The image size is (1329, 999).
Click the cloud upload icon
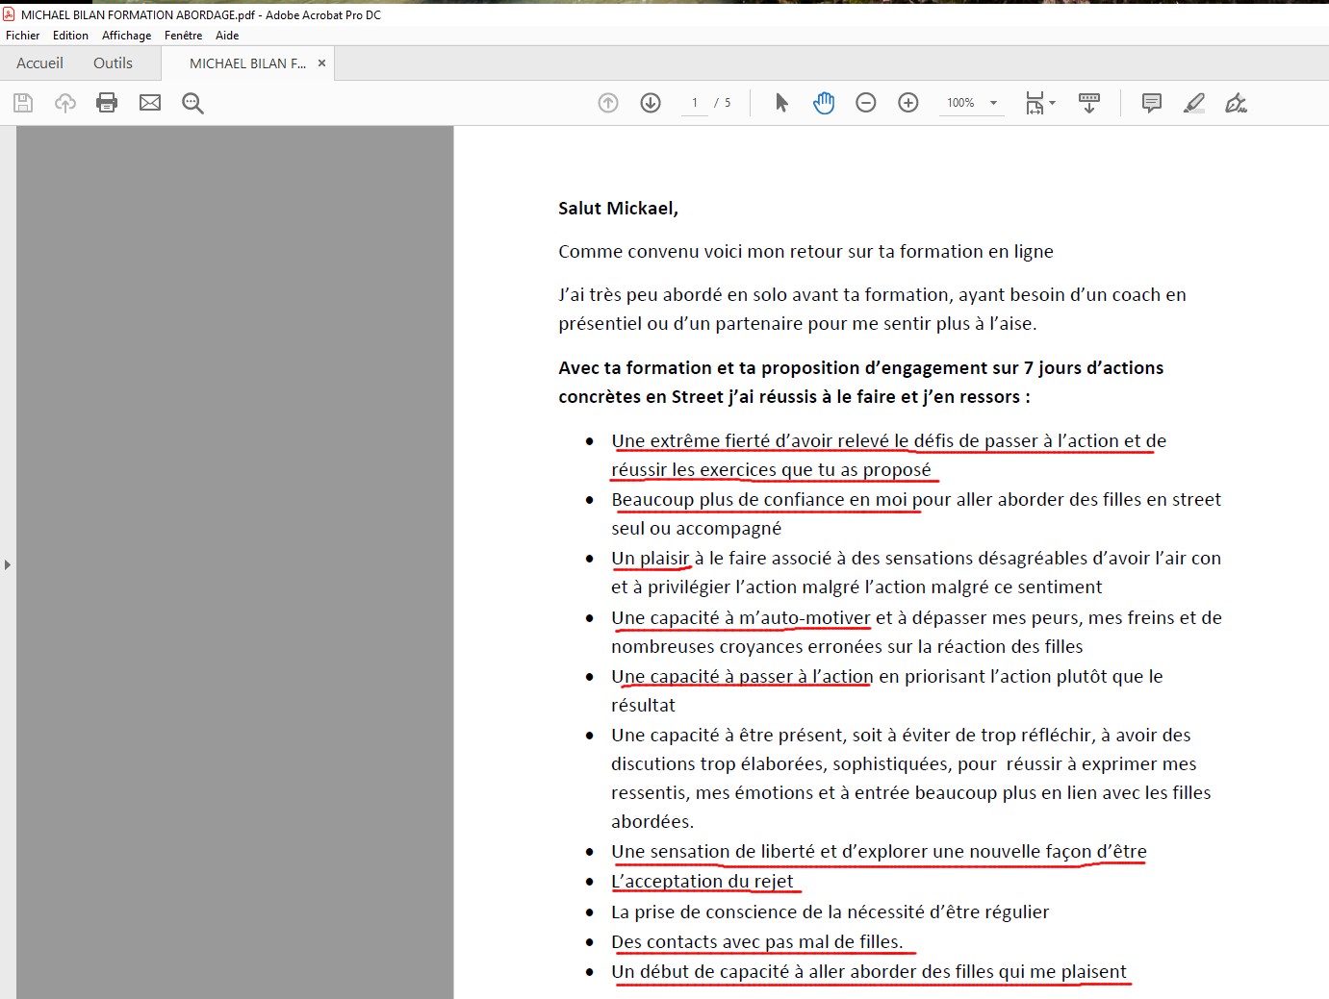click(x=65, y=103)
